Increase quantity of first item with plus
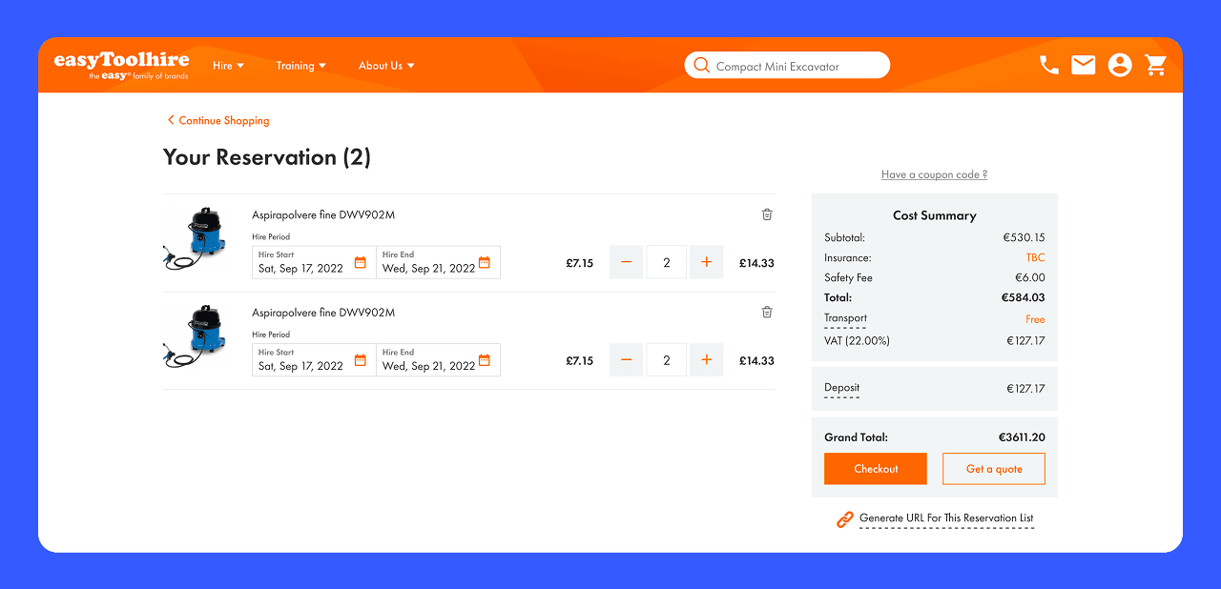The height and width of the screenshot is (589, 1221). pyautogui.click(x=706, y=262)
